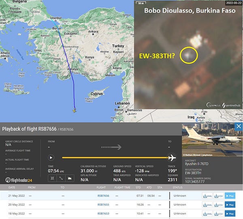
Task: Click the yellow playback progress bar
Action: coord(115,158)
